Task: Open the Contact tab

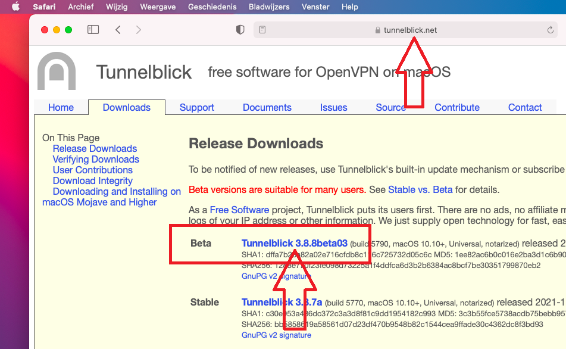Action: point(525,107)
